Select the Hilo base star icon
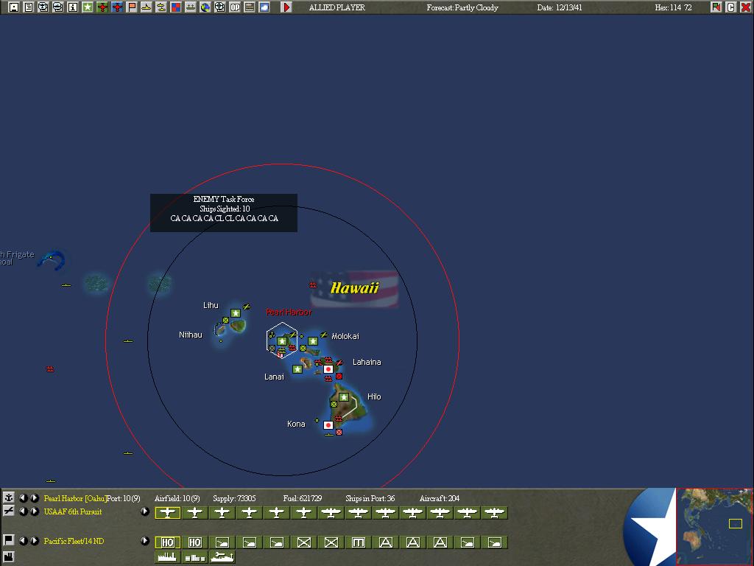The height and width of the screenshot is (566, 754). coord(343,397)
